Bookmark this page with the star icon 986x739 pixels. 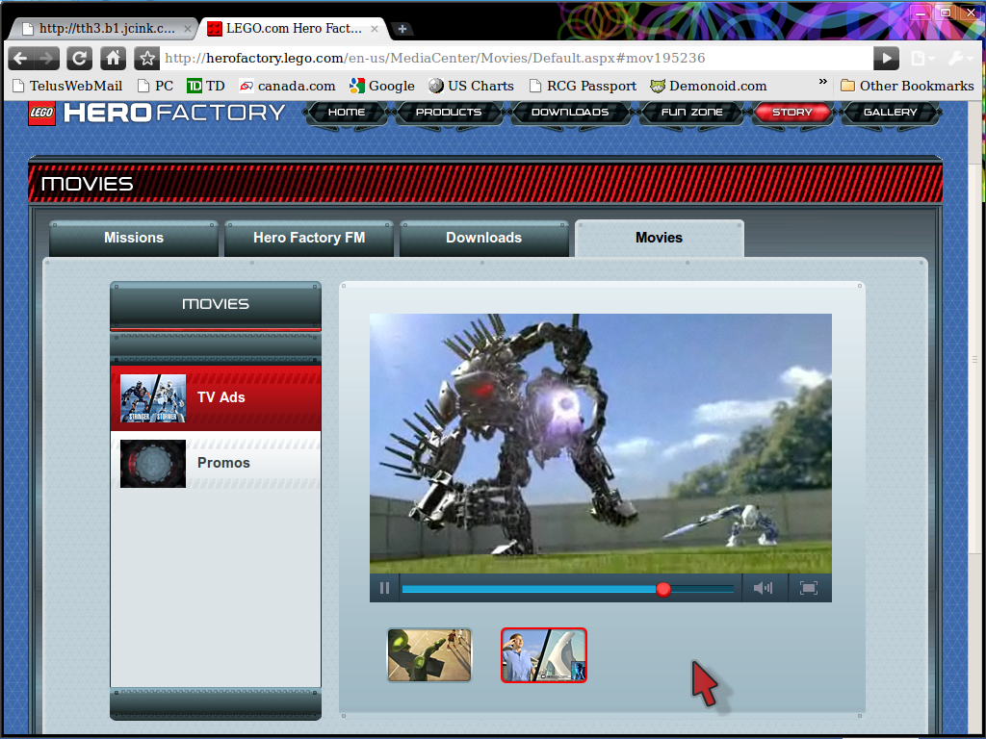point(146,58)
